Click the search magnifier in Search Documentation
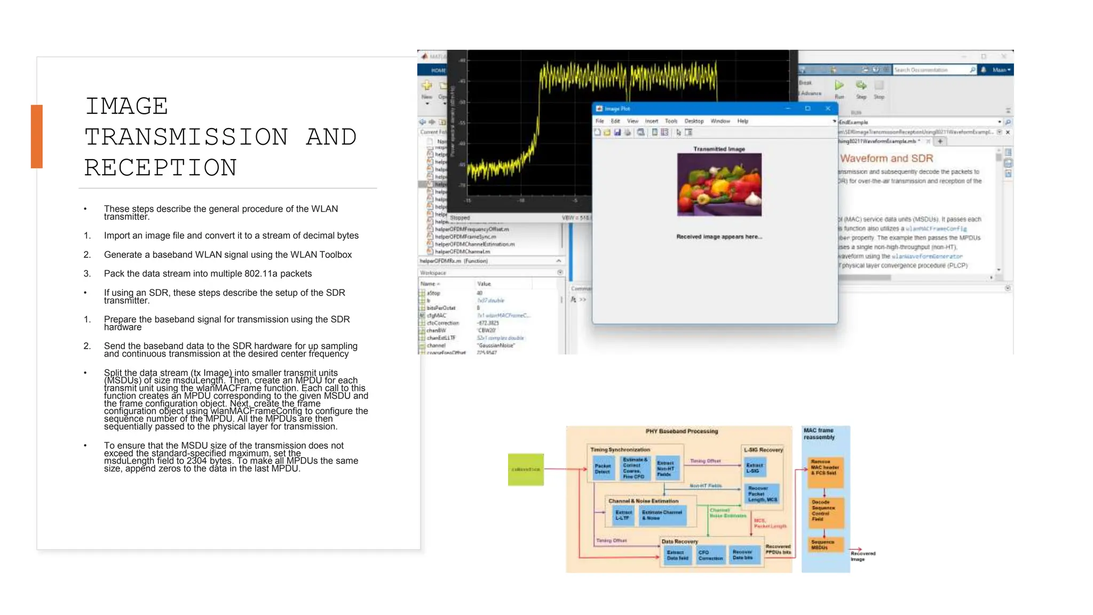The width and height of the screenshot is (1093, 615). click(x=972, y=69)
